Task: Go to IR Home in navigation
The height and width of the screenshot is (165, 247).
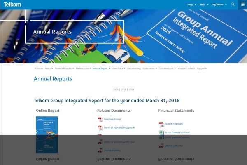Action: pos(39,68)
